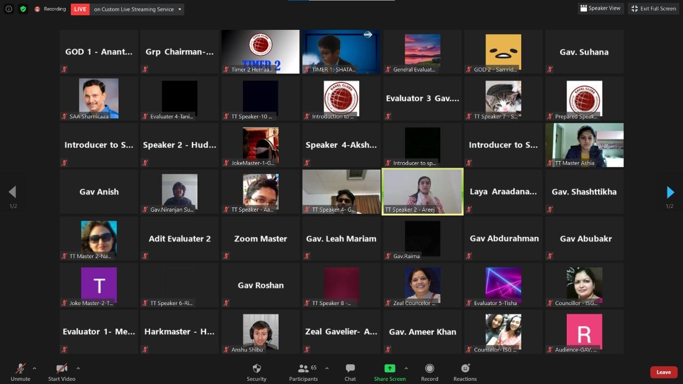Select the TT Speaker-10 tile
The width and height of the screenshot is (683, 384).
pyautogui.click(x=260, y=98)
